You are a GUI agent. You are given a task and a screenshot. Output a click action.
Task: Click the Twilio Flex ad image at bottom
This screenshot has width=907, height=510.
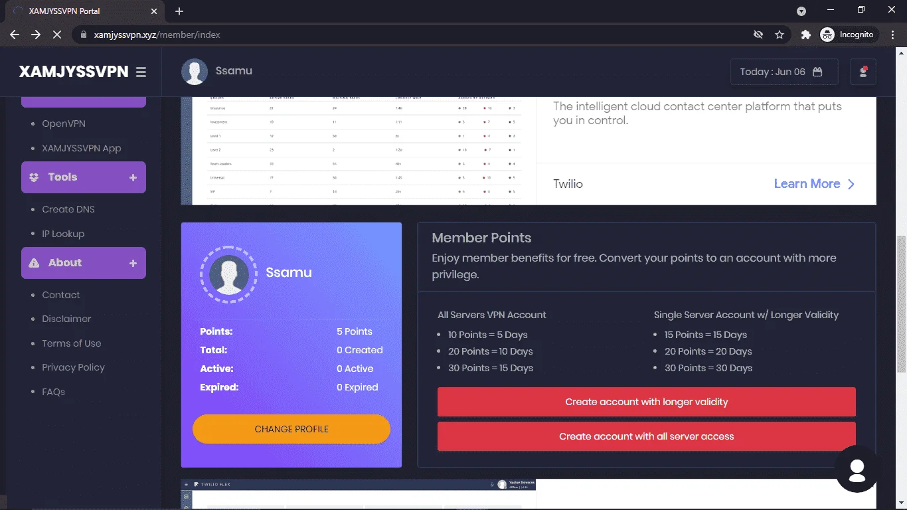[x=359, y=494]
